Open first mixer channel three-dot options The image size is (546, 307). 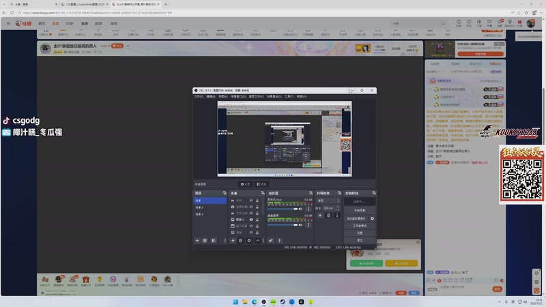pos(308,209)
